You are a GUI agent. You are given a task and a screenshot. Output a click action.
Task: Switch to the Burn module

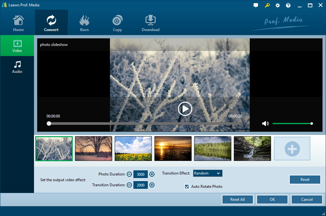[84, 23]
